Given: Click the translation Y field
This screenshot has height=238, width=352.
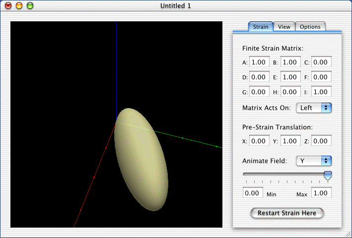Looking at the screenshot, I should tap(290, 141).
